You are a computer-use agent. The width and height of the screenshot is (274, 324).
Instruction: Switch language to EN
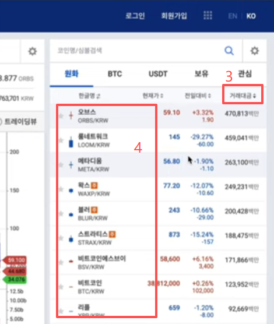(x=233, y=16)
